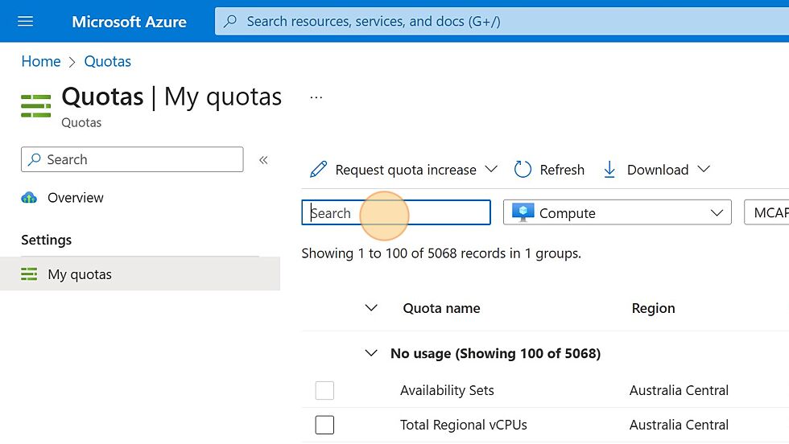The width and height of the screenshot is (789, 444).
Task: Open the Azure portal hamburger menu
Action: (x=25, y=21)
